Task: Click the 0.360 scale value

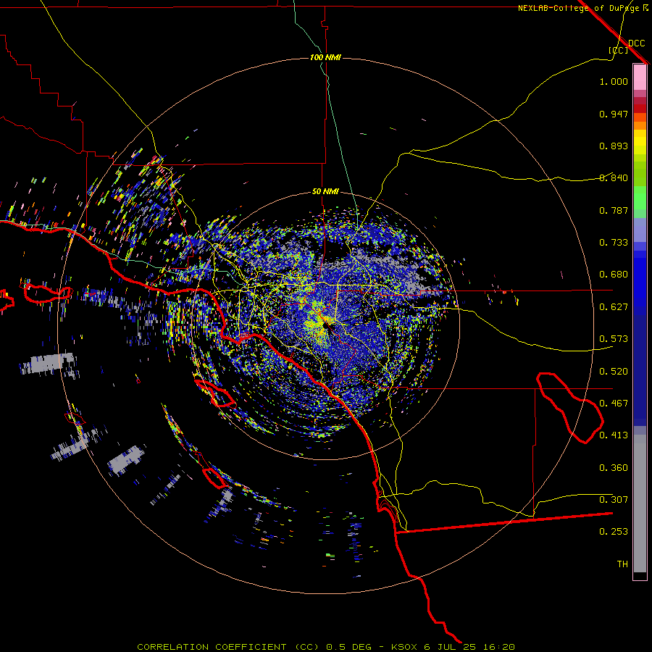Action: pyautogui.click(x=614, y=468)
